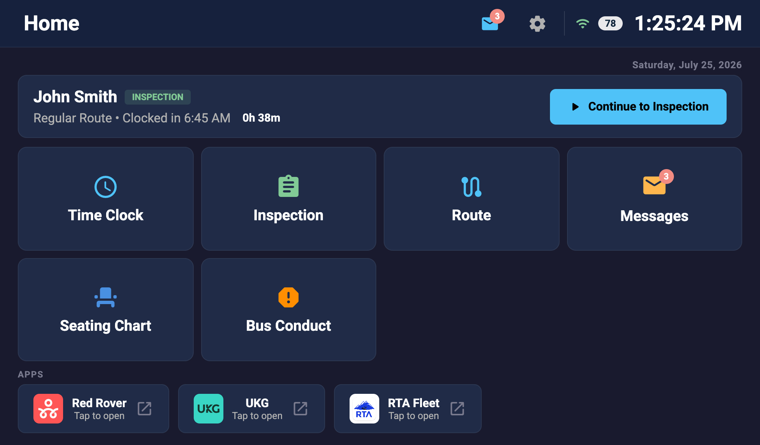Image resolution: width=760 pixels, height=445 pixels.
Task: Click the external-link icon beside RTA Fleet
Action: tap(457, 408)
